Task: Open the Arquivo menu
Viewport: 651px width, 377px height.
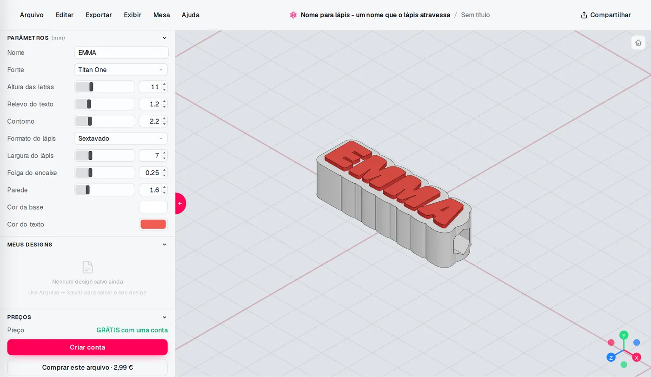Action: [32, 15]
